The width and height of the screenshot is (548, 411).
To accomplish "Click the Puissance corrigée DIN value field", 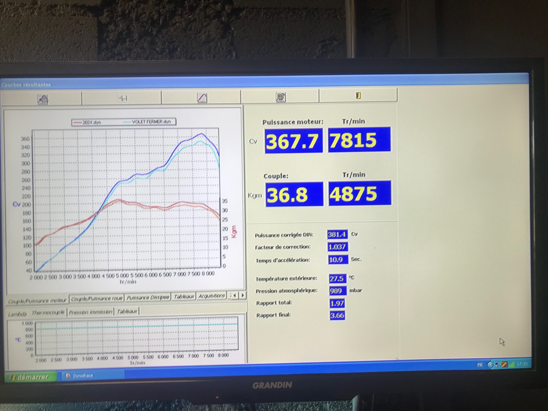I will click(337, 234).
